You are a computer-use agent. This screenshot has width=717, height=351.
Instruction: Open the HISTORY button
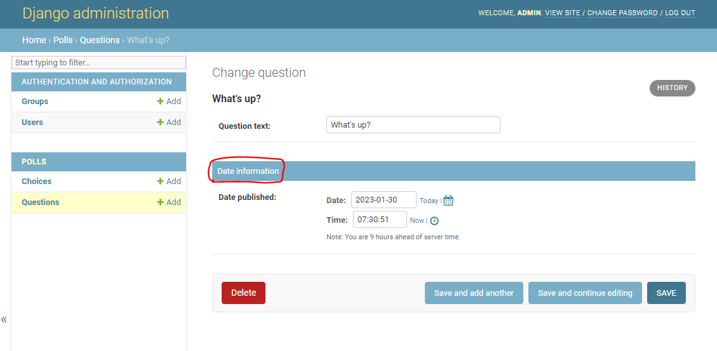[672, 88]
